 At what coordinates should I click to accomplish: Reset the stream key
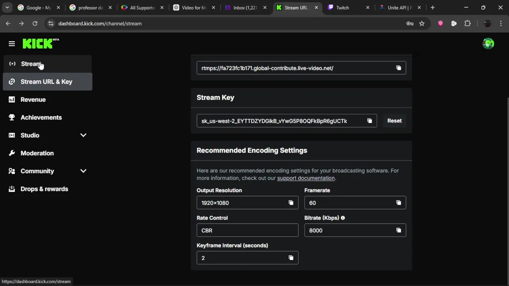[x=394, y=121]
